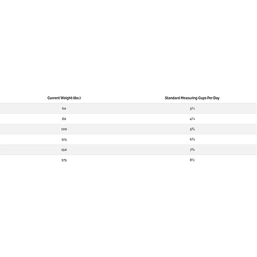Click the "(lbs.)" unit text in header
The height and width of the screenshot is (257, 257).
[77, 98]
